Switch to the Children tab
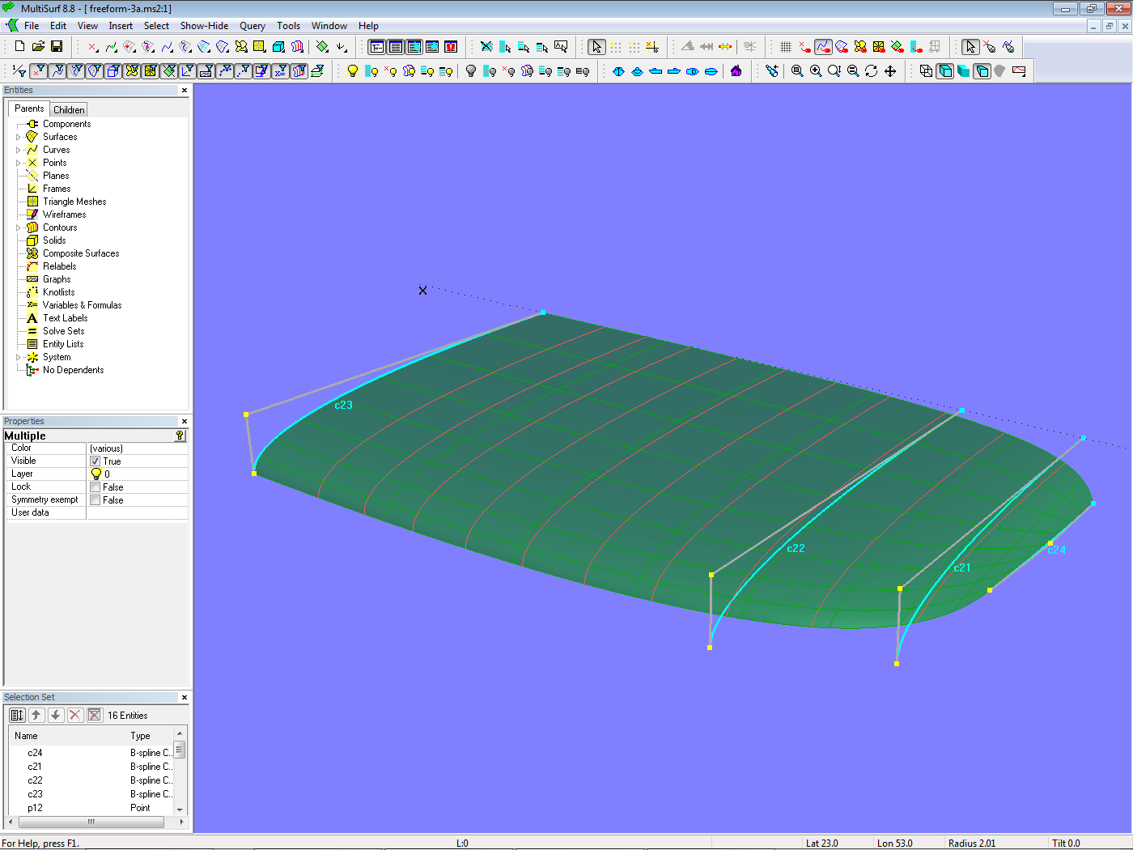1133x850 pixels. click(69, 110)
